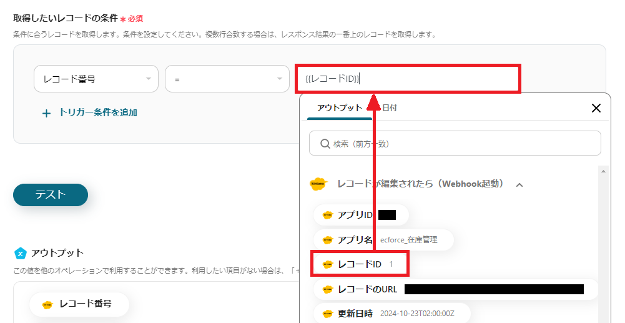
Task: Select the 更新日時 output chip
Action: tap(392, 314)
